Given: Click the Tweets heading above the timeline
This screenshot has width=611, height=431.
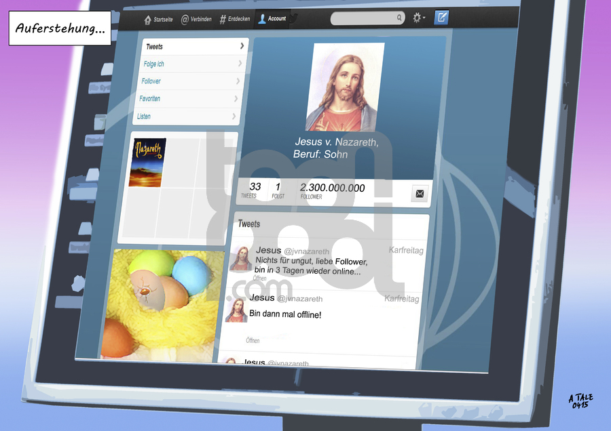Looking at the screenshot, I should pyautogui.click(x=249, y=224).
